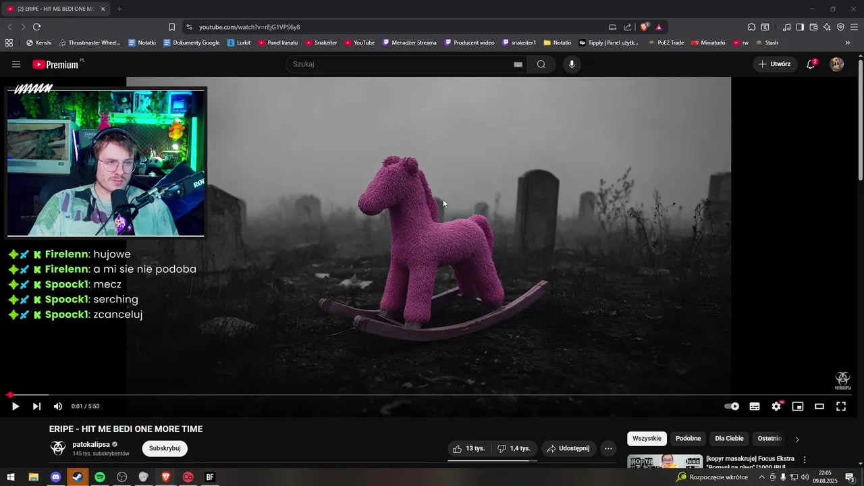Switch to theater mode view

[819, 406]
